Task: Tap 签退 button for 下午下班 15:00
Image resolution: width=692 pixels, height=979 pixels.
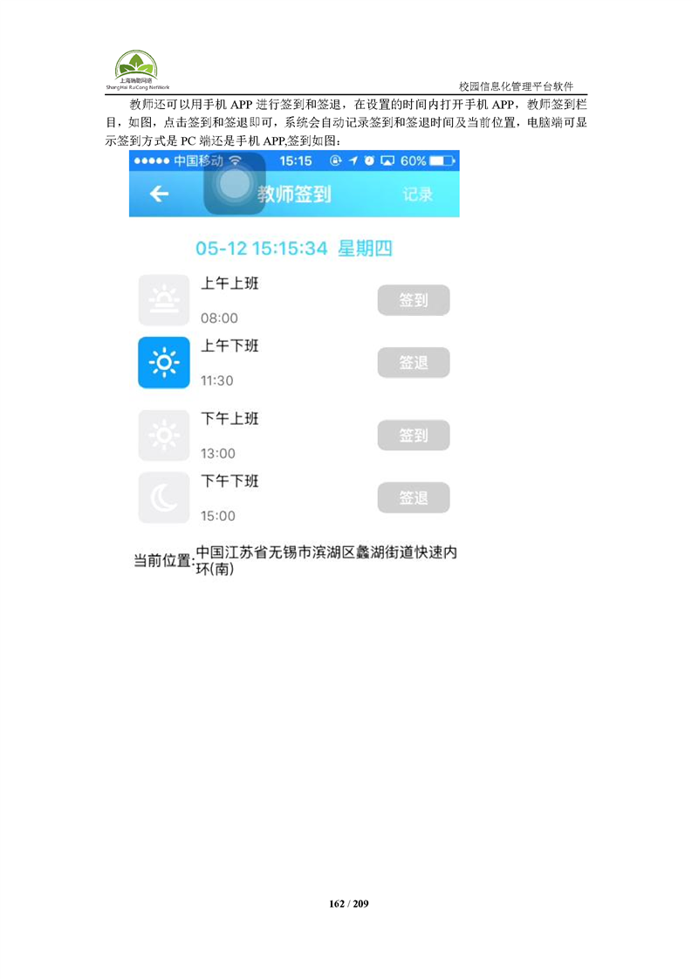Action: point(414,497)
